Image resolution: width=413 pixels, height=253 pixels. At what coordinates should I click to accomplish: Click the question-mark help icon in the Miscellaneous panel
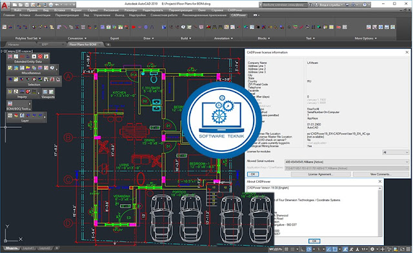pos(52,68)
